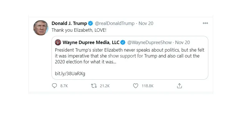
Task: Open the bit.ly/38UaRXg link
Action: point(70,73)
